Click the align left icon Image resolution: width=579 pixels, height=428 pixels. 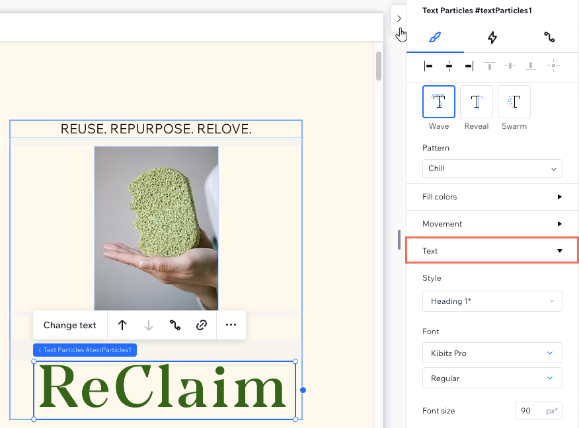point(428,66)
